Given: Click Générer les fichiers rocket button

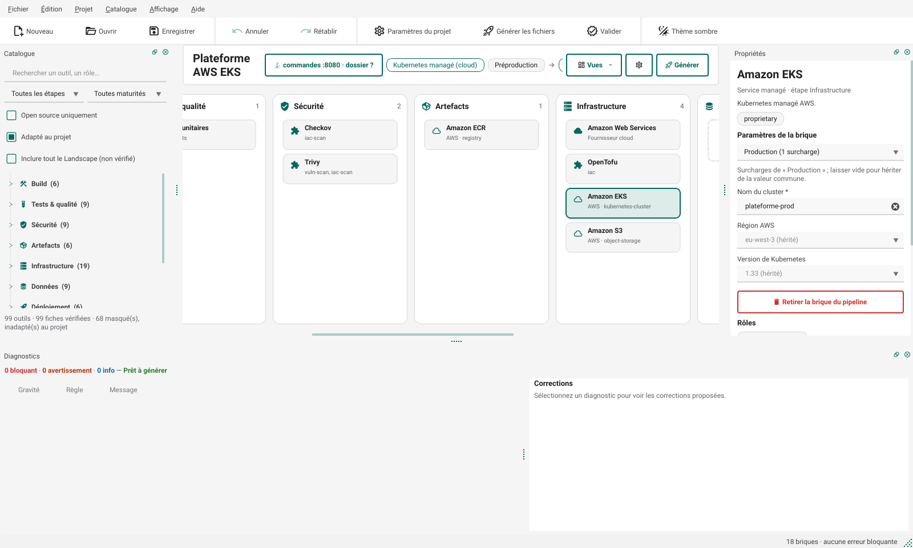Looking at the screenshot, I should coord(519,31).
